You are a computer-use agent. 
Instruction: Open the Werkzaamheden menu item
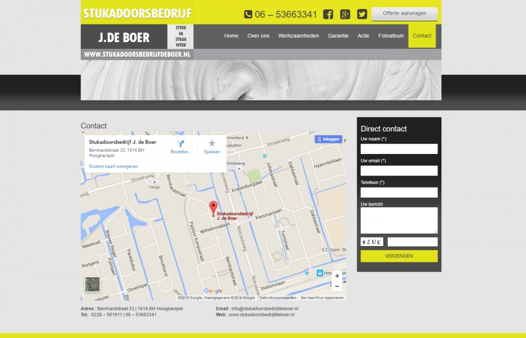pyautogui.click(x=299, y=36)
